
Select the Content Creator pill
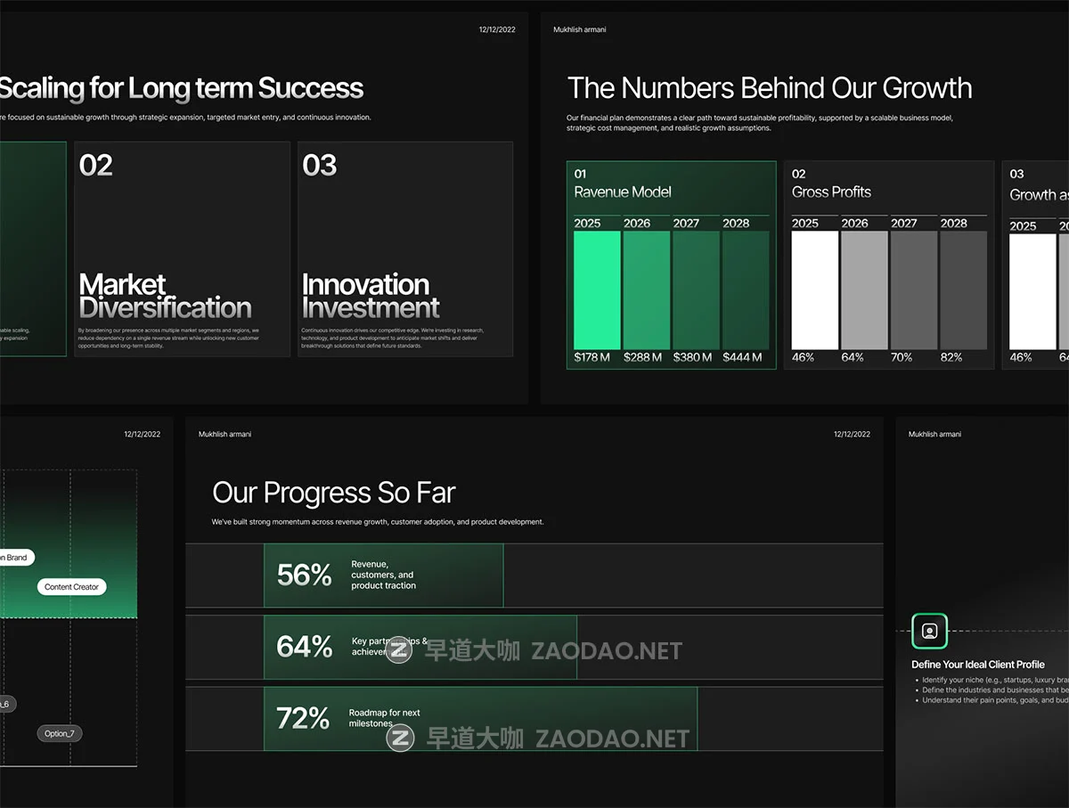(71, 587)
